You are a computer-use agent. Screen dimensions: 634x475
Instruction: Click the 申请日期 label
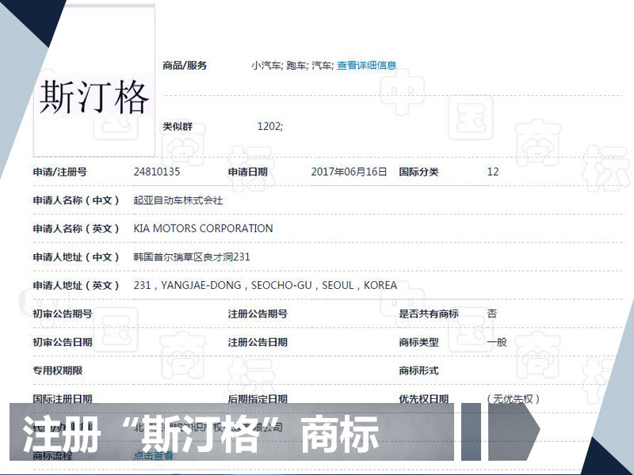(x=247, y=172)
